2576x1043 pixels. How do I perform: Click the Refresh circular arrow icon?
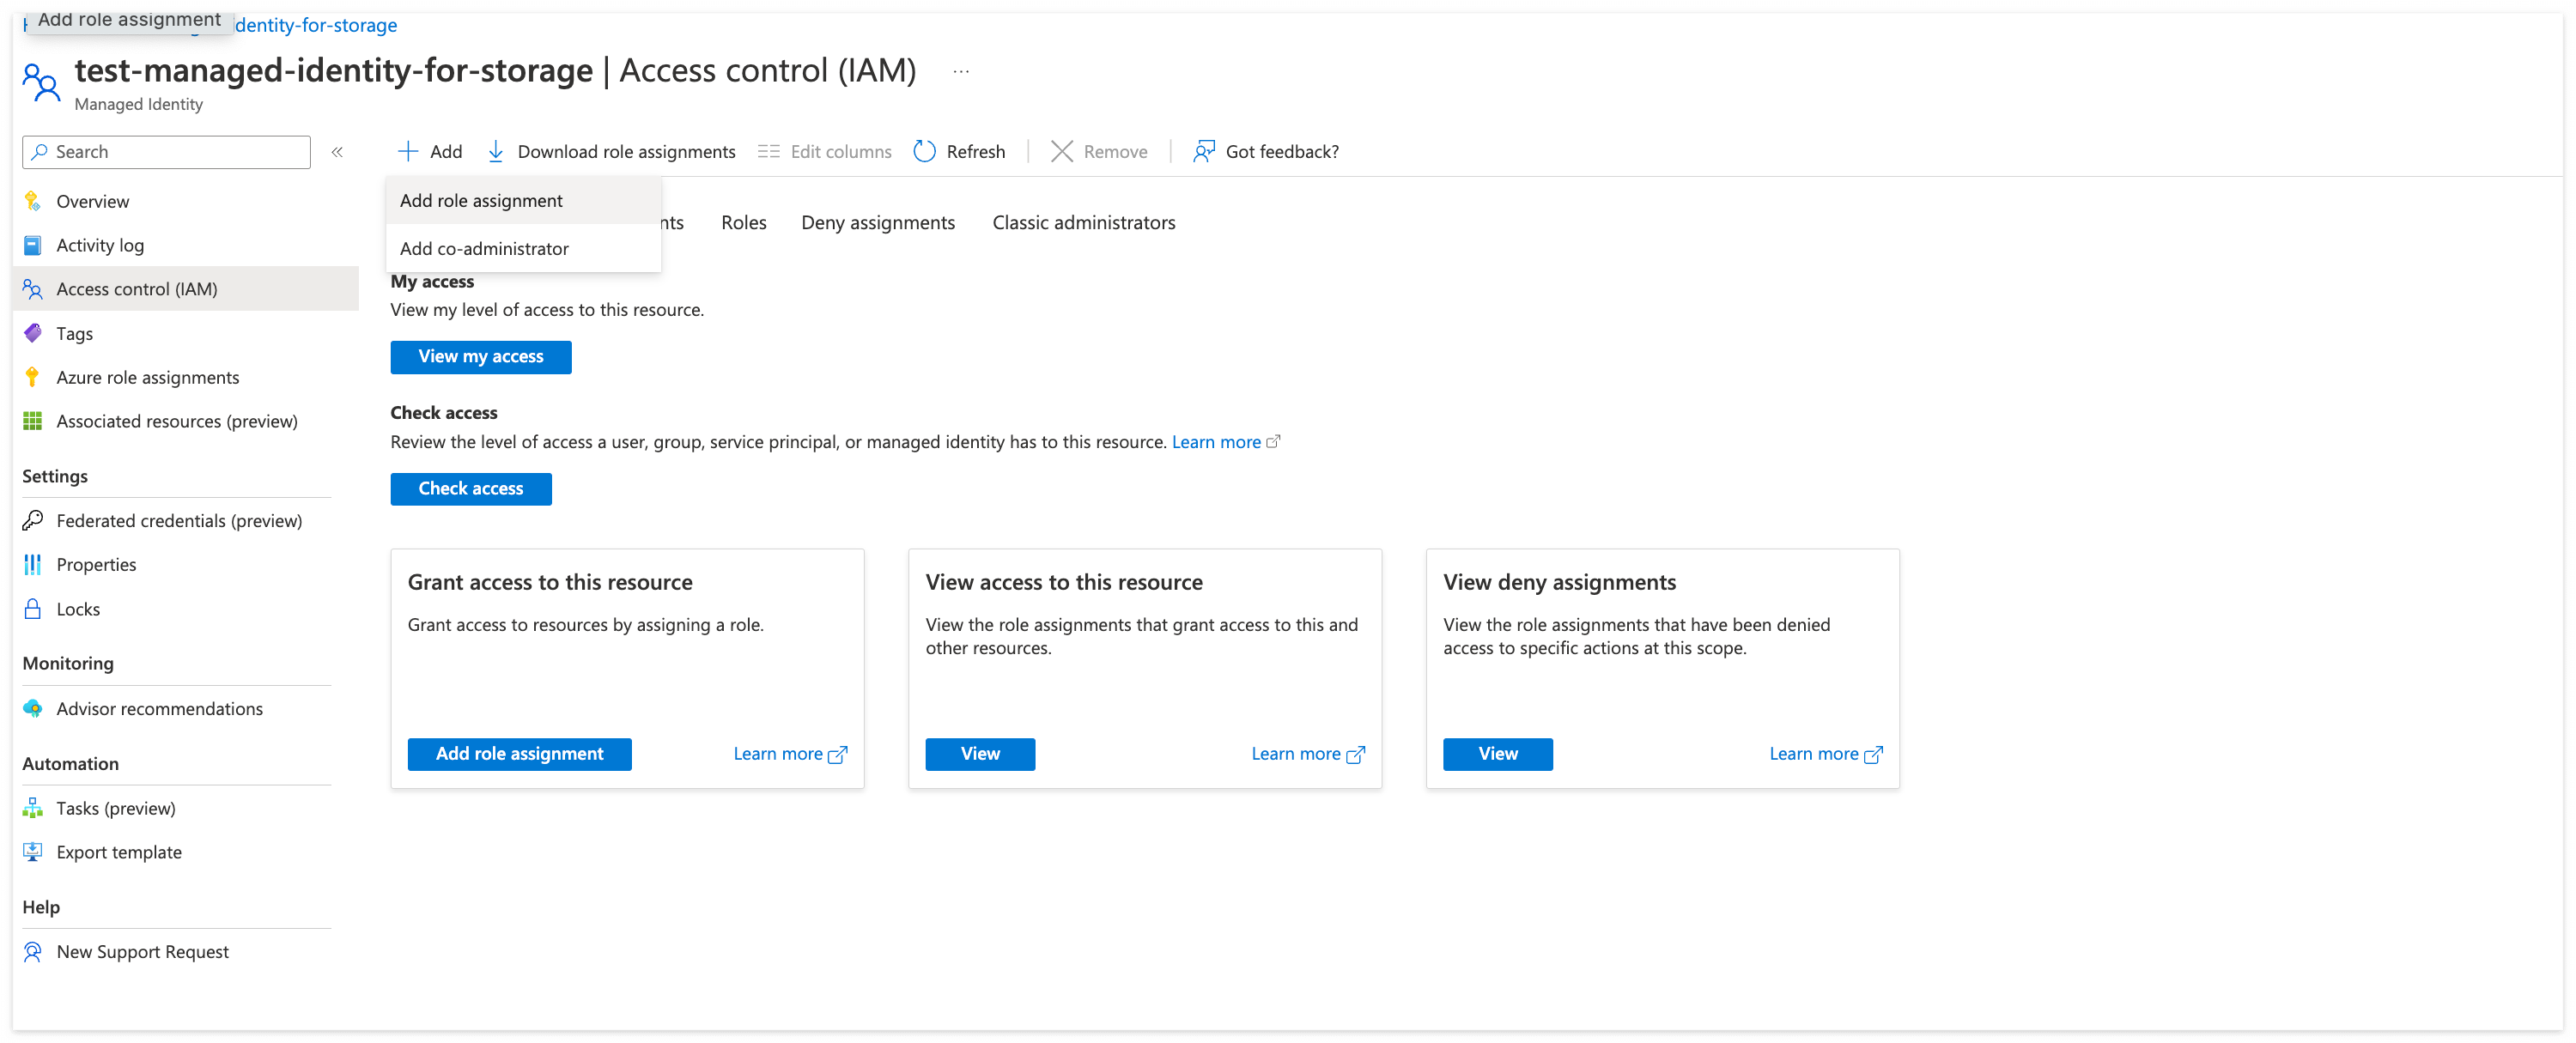point(924,151)
